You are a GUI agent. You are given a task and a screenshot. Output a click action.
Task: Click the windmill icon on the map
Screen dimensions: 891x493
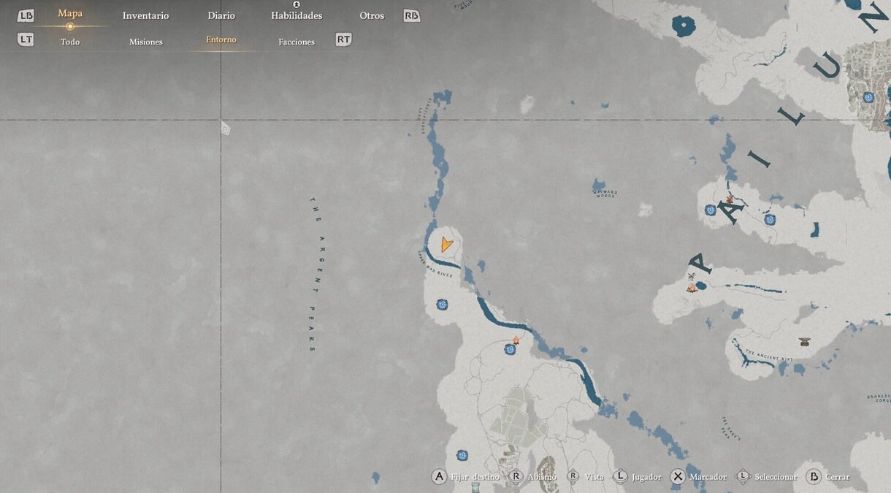coord(691,277)
